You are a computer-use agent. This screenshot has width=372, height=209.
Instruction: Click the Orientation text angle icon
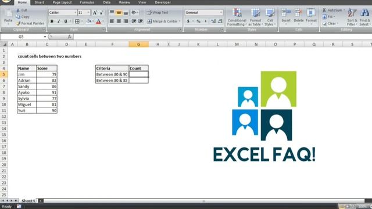[x=134, y=13]
